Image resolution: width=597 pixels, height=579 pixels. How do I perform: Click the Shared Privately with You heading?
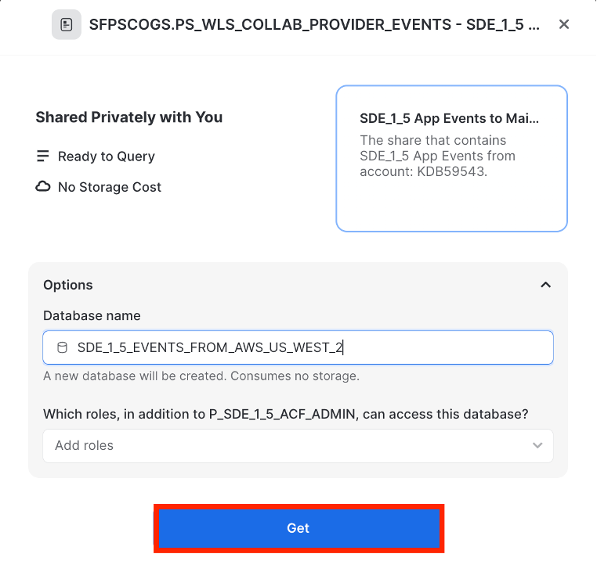[x=129, y=117]
